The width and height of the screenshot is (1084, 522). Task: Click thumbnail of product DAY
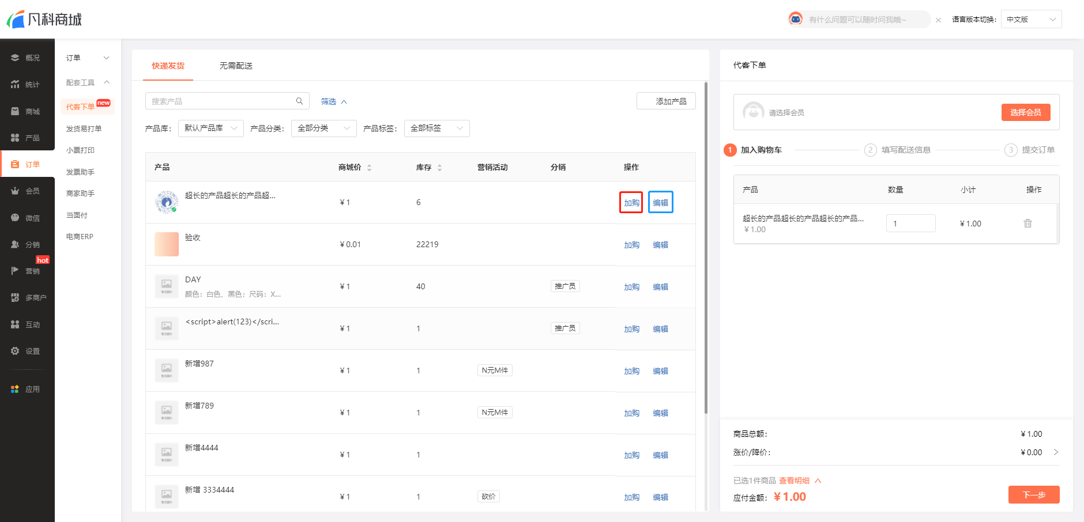click(x=167, y=286)
